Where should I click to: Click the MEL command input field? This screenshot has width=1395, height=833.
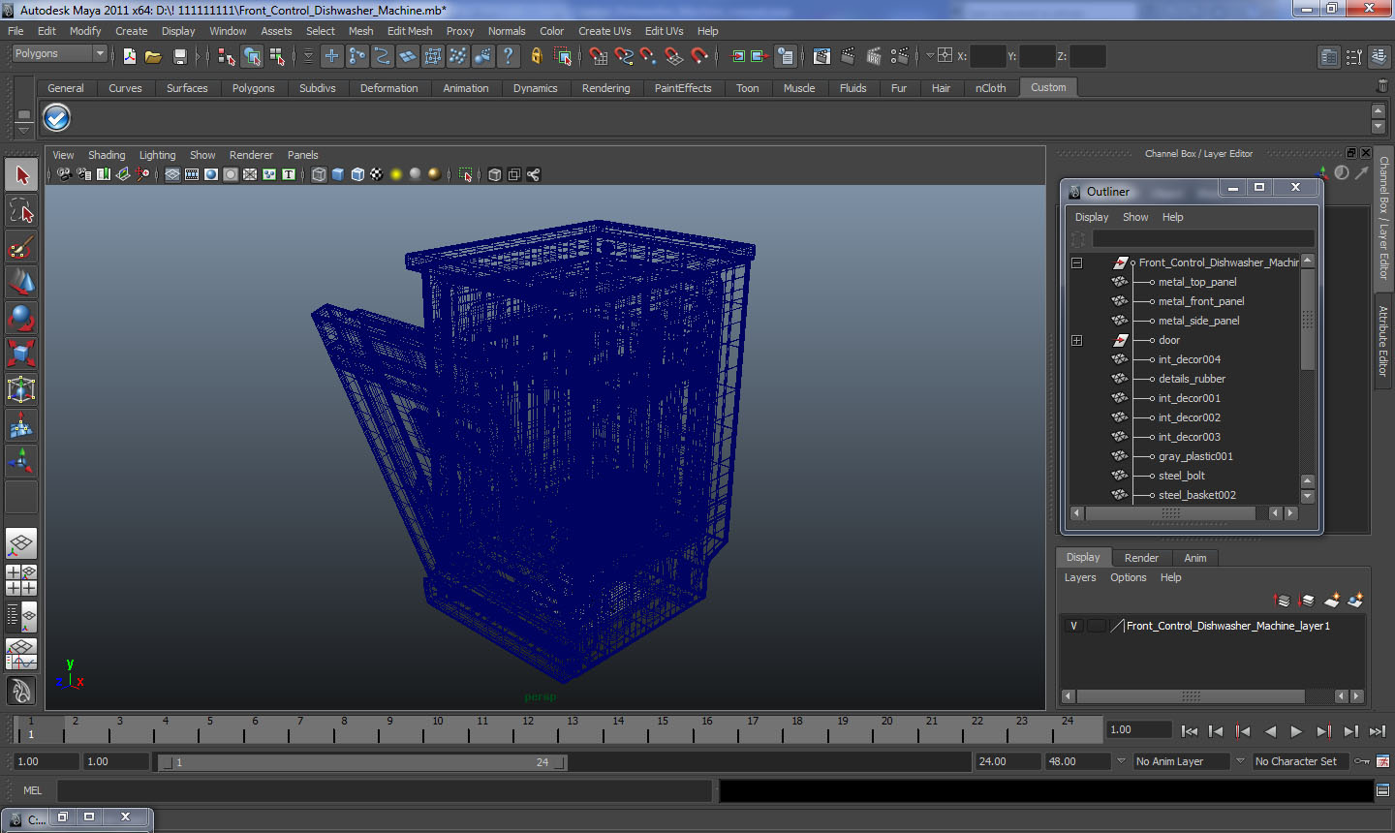[x=385, y=790]
